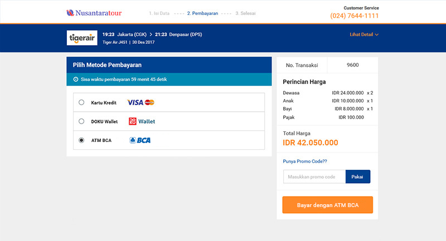
Task: Select Kartu Kredit radio button
Action: (x=81, y=102)
